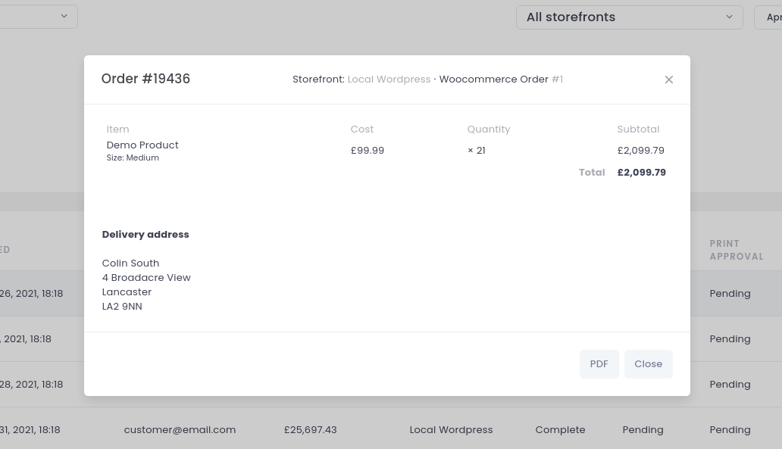782x449 pixels.
Task: Select Print Approval Pending in the 26, 2021 row
Action: point(730,294)
